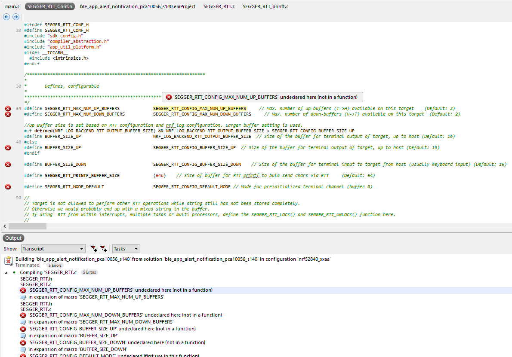Jump to next error in Output toolbar
The width and height of the screenshot is (512, 357).
104,249
